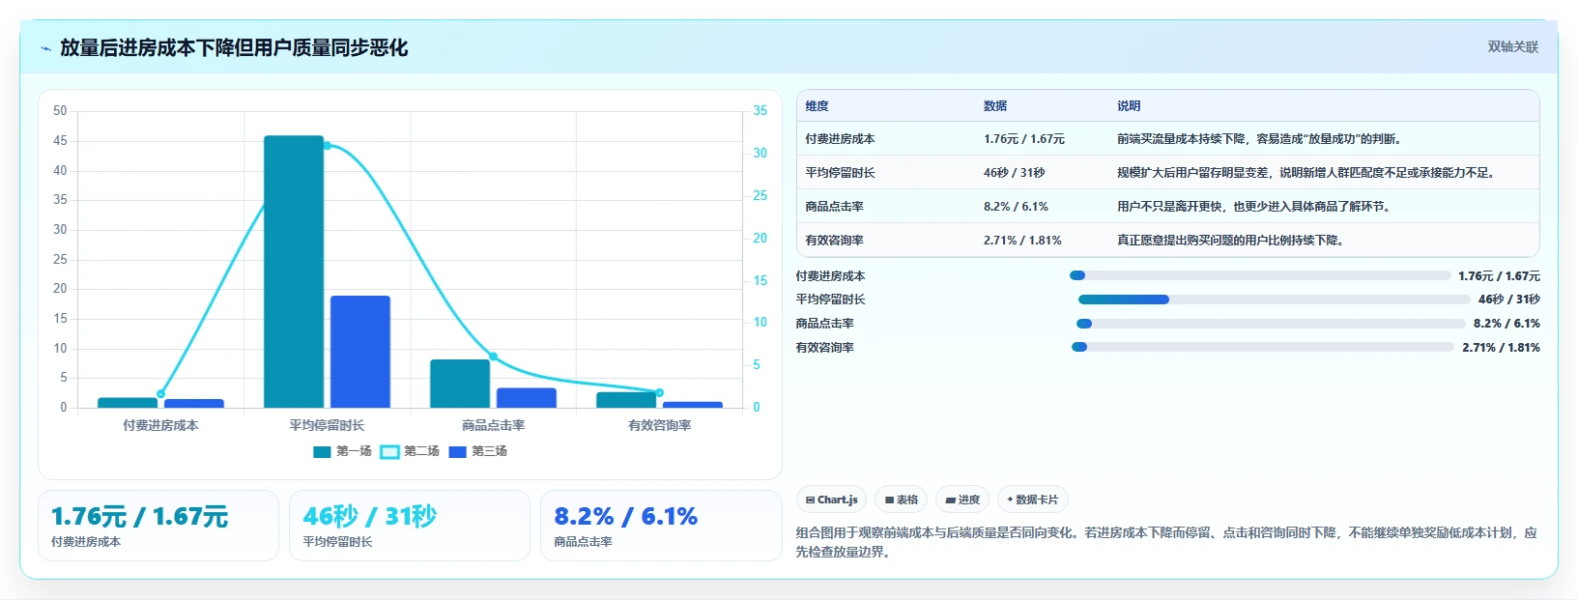This screenshot has height=600, width=1578.
Task: Click the blue 第三场 legend swatch
Action: pyautogui.click(x=458, y=452)
